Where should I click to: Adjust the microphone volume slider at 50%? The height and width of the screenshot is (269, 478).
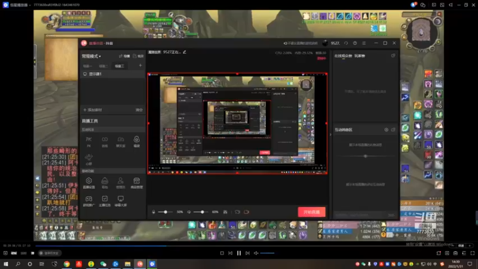166,212
